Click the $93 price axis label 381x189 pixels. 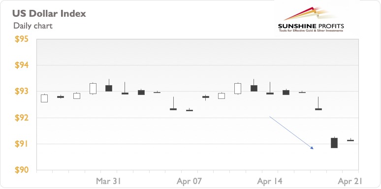pyautogui.click(x=21, y=92)
